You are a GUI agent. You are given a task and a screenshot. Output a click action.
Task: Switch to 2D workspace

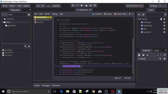38,6
